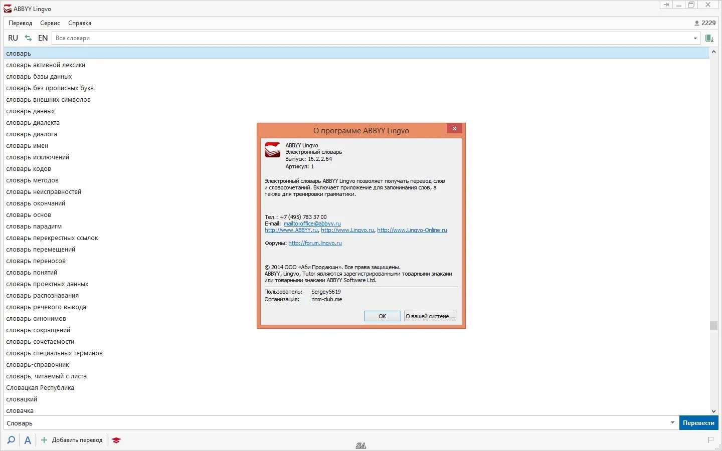Follow the http://www.Lingvo.ru link
The height and width of the screenshot is (451, 722).
(x=347, y=230)
